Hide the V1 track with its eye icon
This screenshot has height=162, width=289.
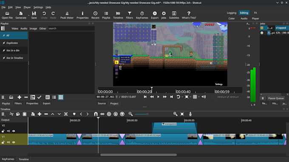coord(14,142)
